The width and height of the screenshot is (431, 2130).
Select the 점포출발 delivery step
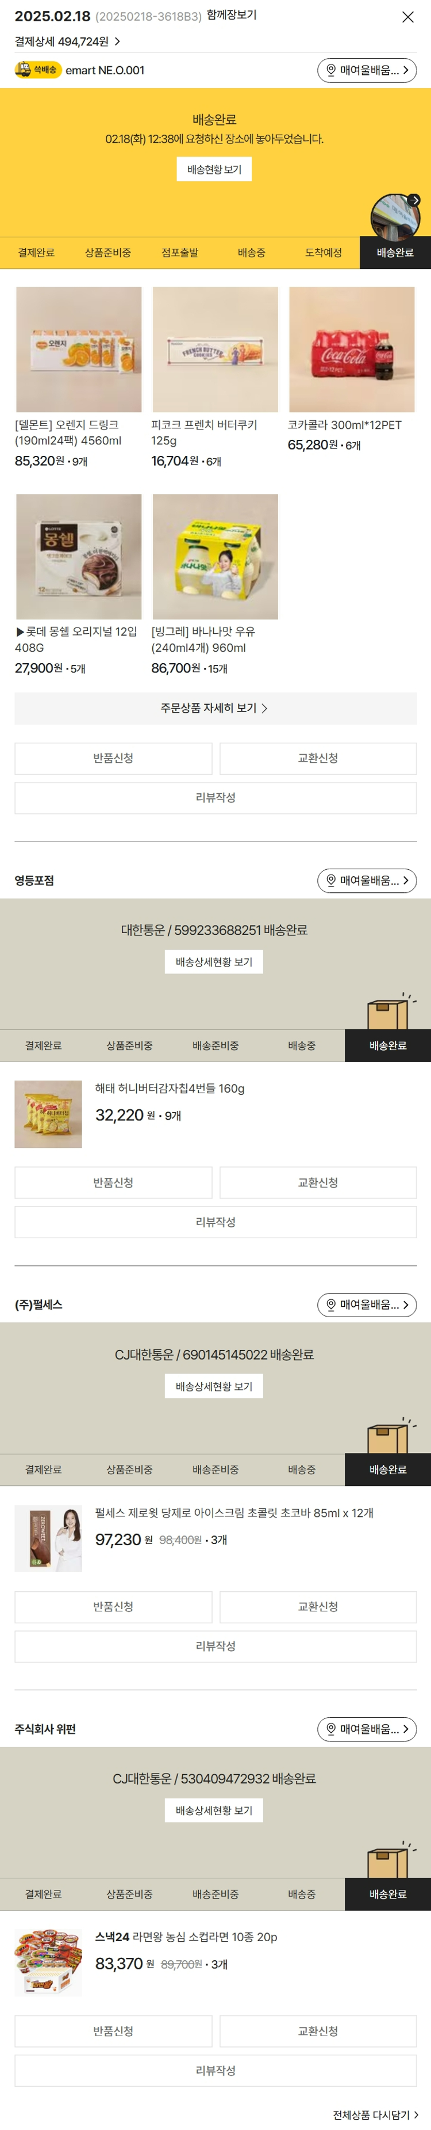[x=179, y=253]
